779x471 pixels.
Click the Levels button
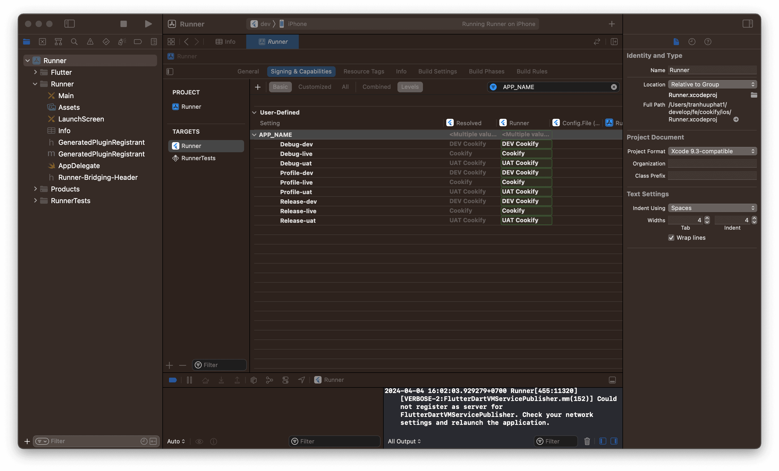click(410, 86)
